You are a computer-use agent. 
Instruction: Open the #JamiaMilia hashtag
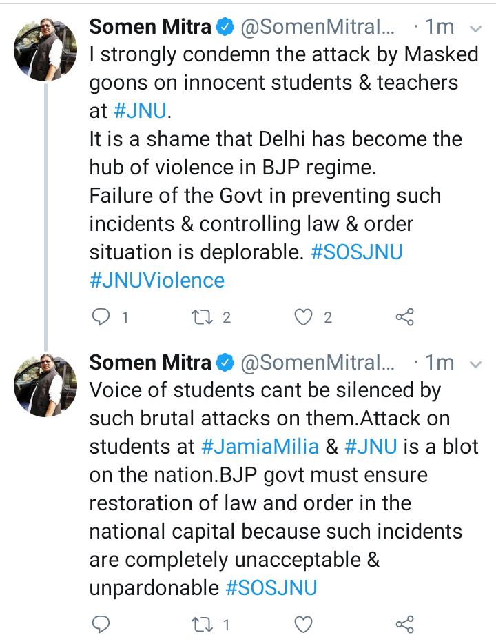point(260,446)
